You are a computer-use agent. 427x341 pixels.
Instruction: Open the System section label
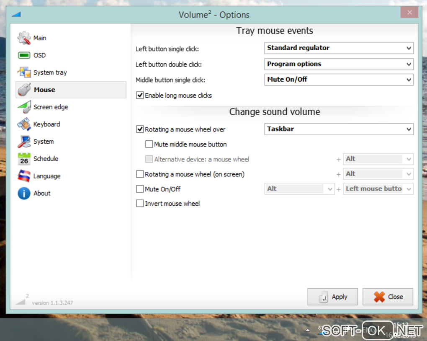44,142
